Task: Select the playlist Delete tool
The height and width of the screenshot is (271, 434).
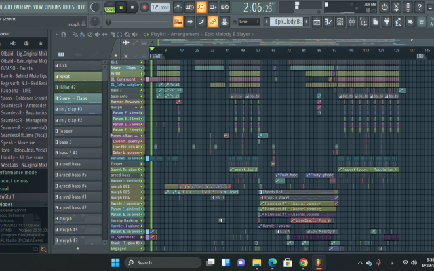Action: pyautogui.click(x=90, y=35)
